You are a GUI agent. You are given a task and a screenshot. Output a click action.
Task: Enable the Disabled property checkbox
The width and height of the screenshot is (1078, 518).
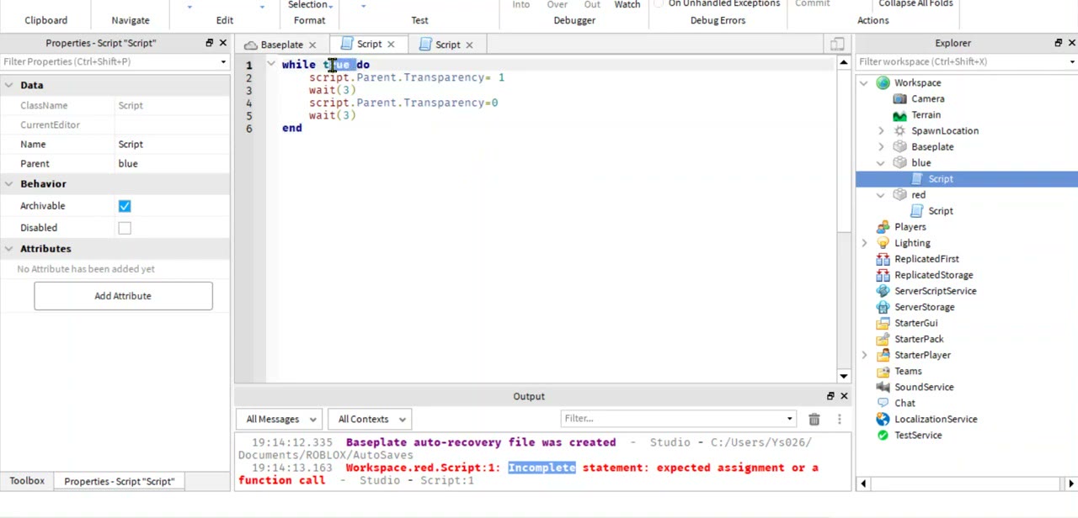125,228
